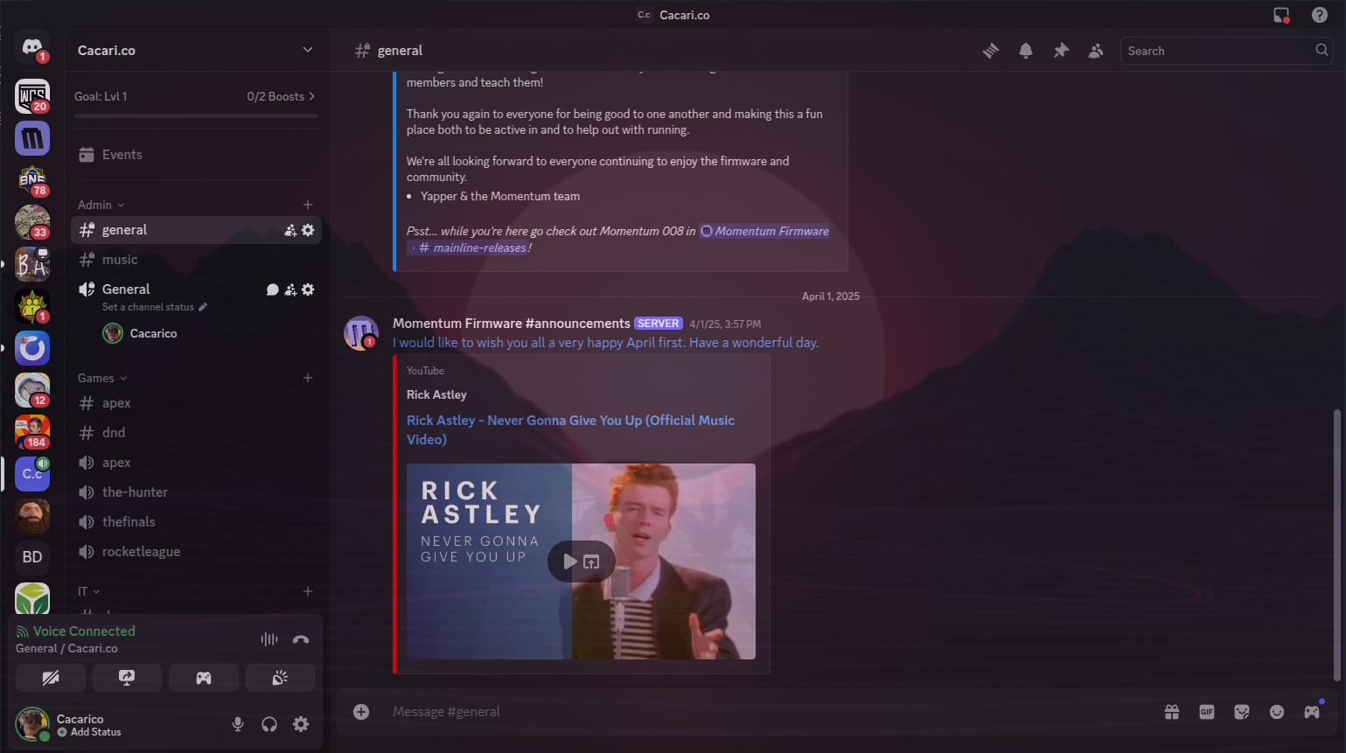Join the rocketleague voice channel
1346x753 pixels.
(x=197, y=552)
